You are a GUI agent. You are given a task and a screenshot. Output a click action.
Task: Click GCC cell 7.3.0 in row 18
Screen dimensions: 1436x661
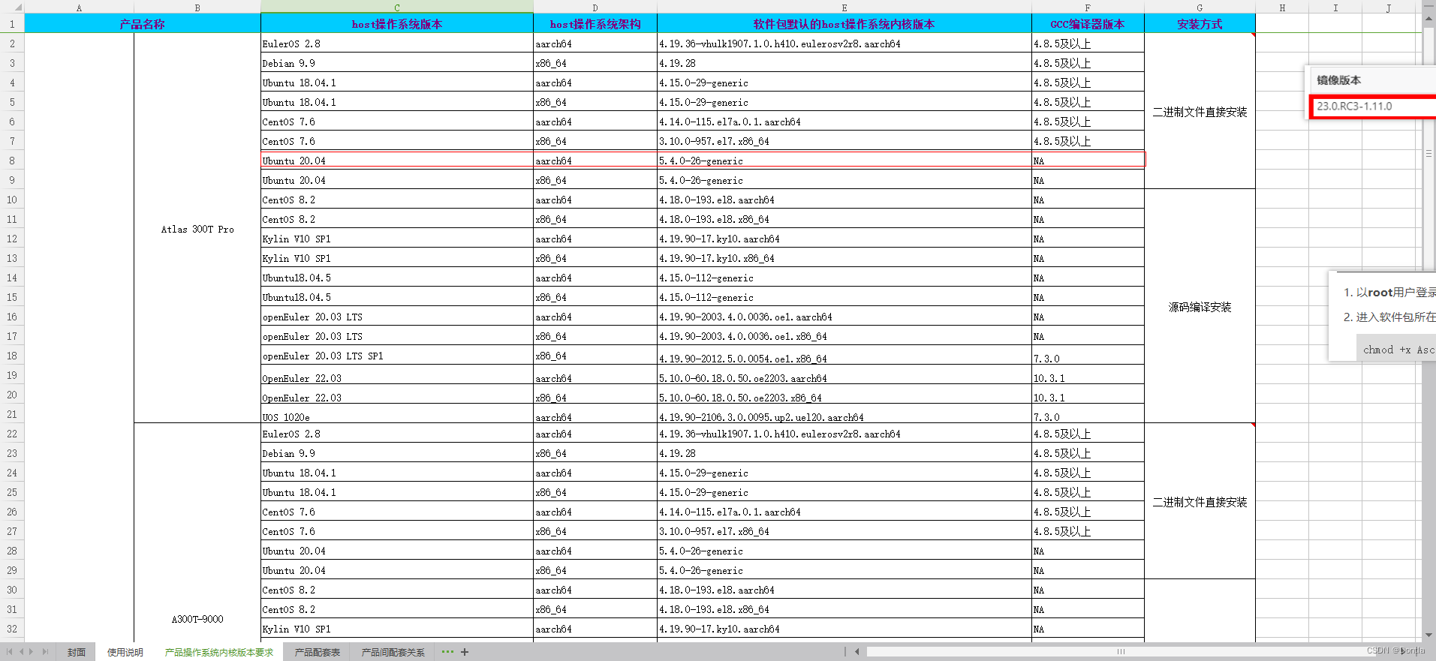click(1088, 356)
